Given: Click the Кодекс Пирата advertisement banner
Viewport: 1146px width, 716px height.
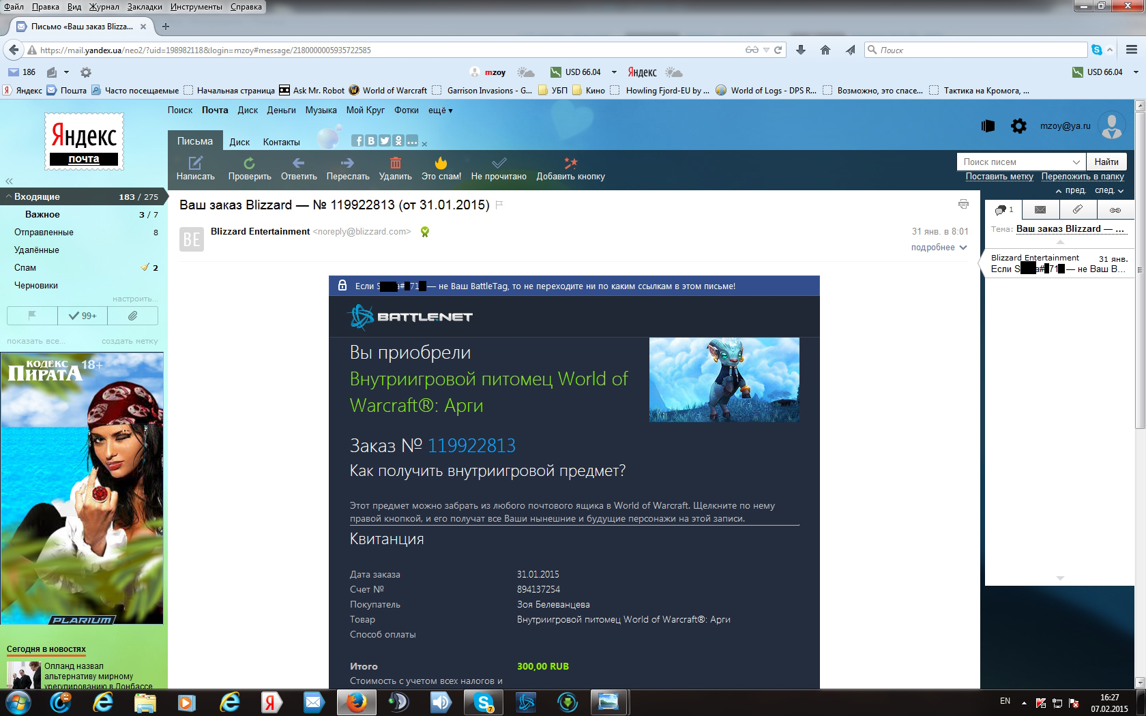Looking at the screenshot, I should tap(82, 488).
